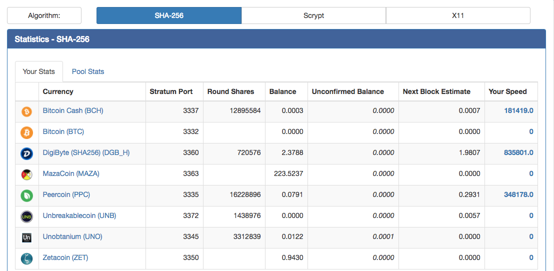
Task: Click the Zetacoin speed value 0
Action: tap(531, 257)
